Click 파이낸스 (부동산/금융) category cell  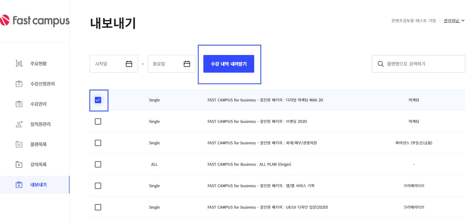coord(414,143)
